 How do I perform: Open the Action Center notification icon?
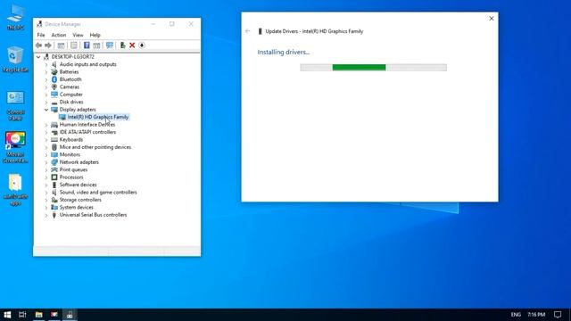[558, 315]
